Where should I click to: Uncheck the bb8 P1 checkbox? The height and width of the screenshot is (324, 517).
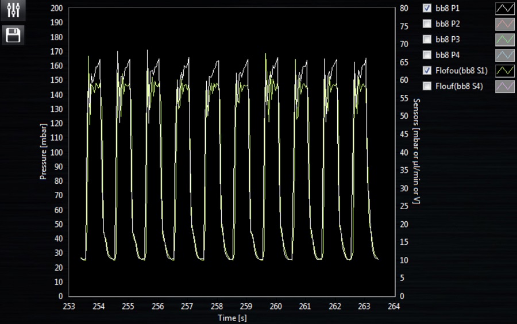[427, 9]
